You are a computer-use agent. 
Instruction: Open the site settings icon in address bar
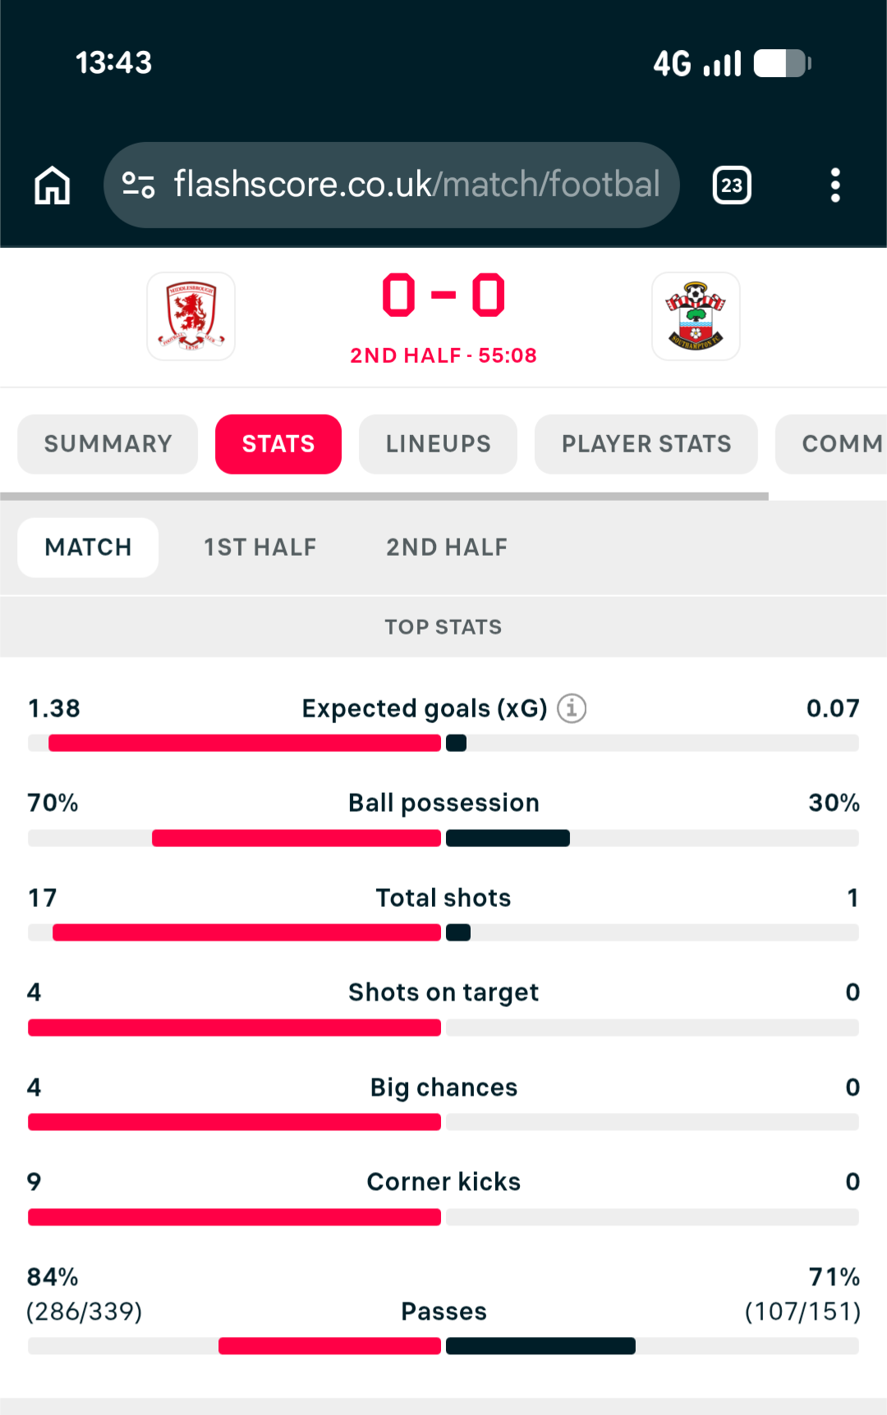pyautogui.click(x=138, y=185)
